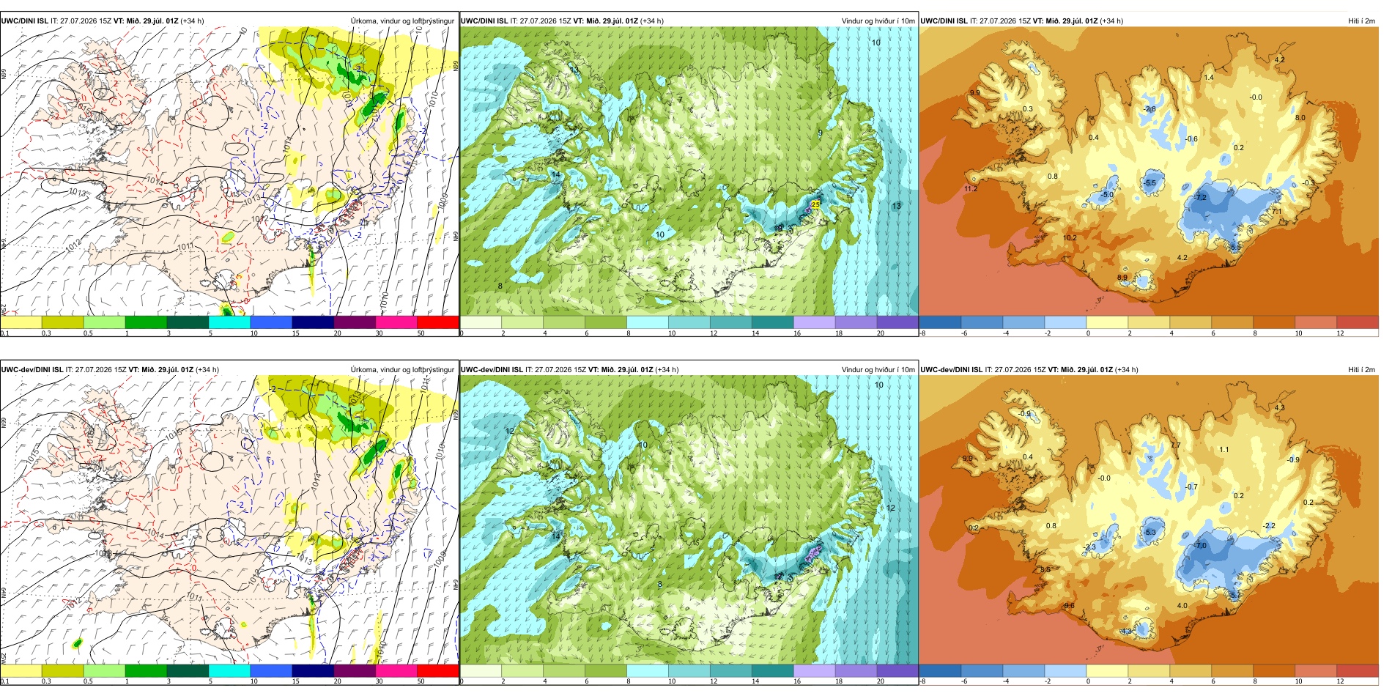Click the 8.5 temperature value on UWC-dev map
This screenshot has height=696, width=1392.
1045,569
